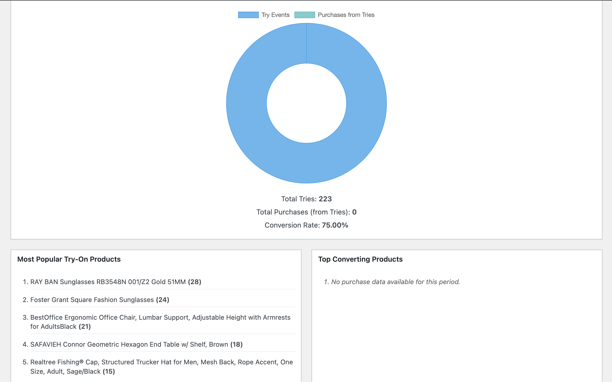Viewport: 612px width, 382px height.
Task: Click the donut chart's empty center
Action: tap(306, 103)
